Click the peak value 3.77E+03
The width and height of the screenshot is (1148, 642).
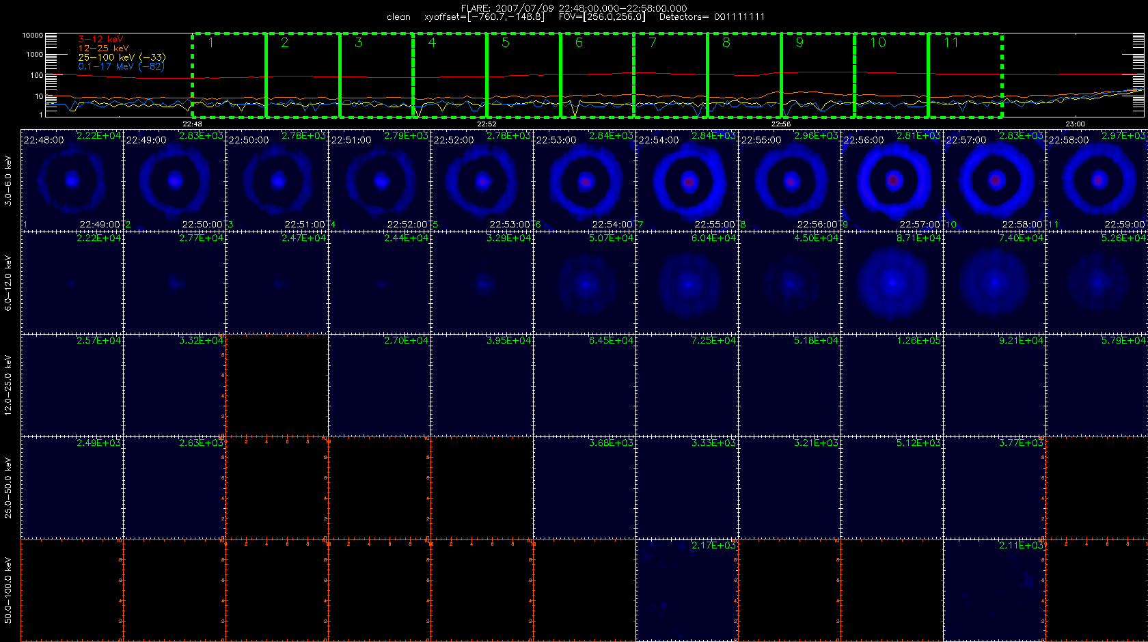point(1022,443)
